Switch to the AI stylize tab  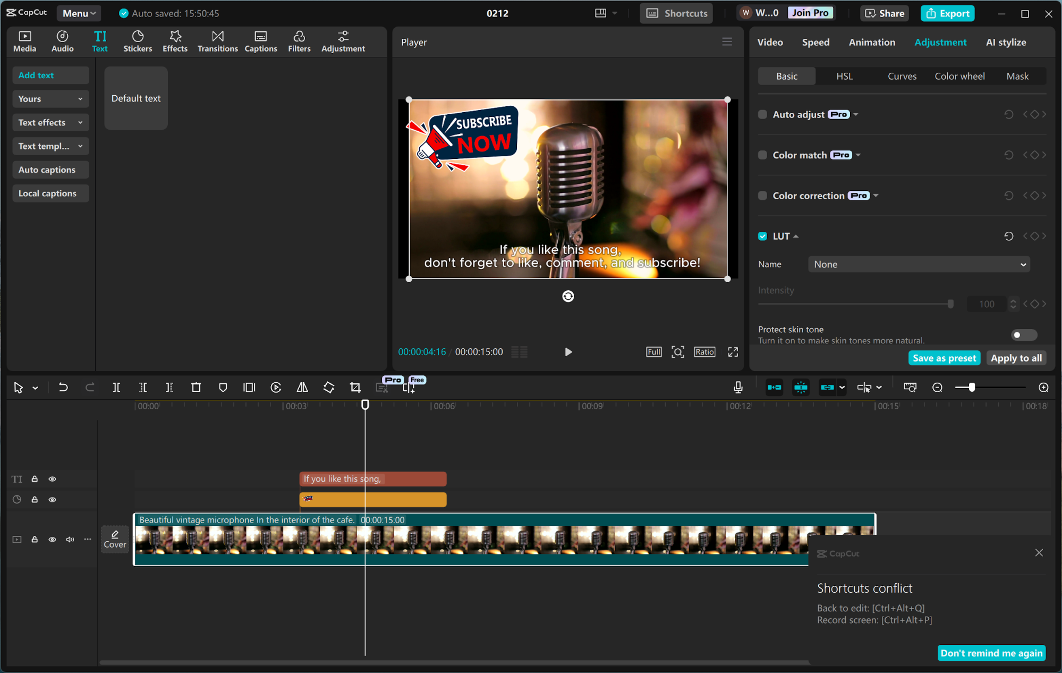(1006, 42)
